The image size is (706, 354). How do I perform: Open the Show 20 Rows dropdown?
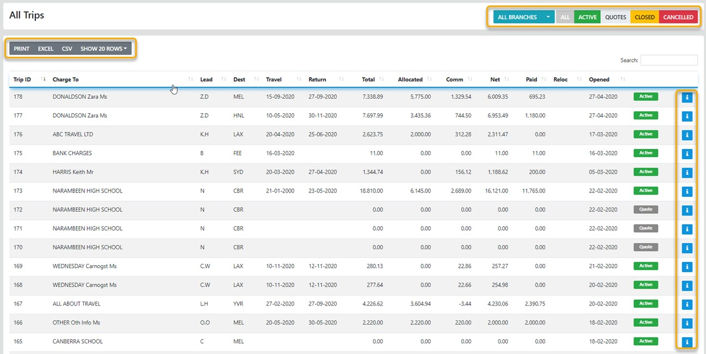pos(104,49)
